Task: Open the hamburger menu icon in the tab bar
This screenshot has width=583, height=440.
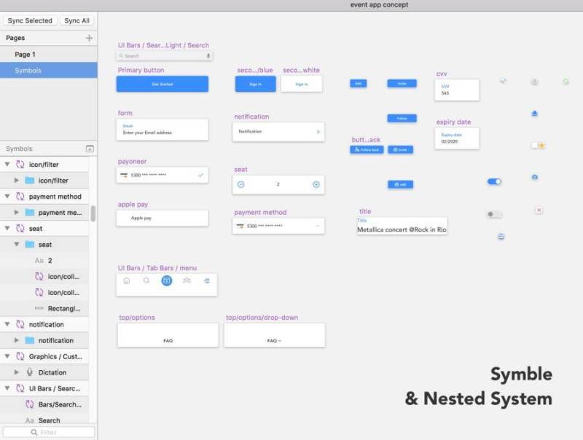Action: click(x=207, y=280)
